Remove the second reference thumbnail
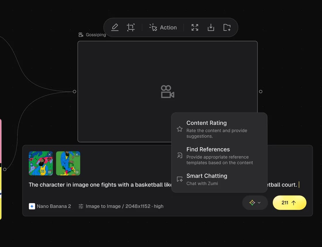 [77, 155]
